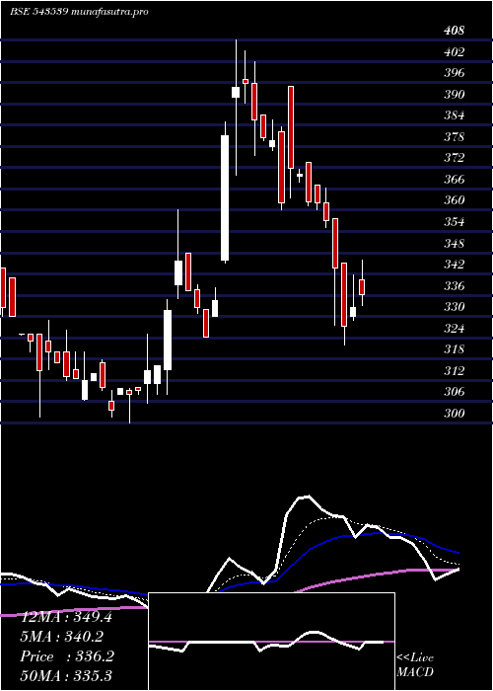Select the 372 price axis label
493x691 pixels.
pyautogui.click(x=455, y=158)
